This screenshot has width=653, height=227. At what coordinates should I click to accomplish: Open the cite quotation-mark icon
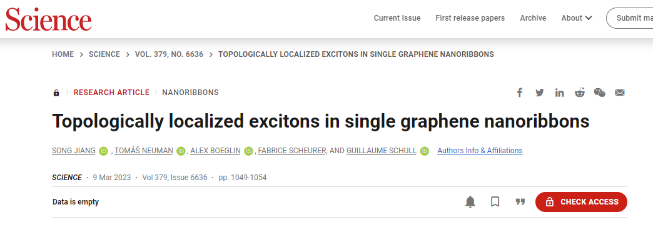point(520,202)
